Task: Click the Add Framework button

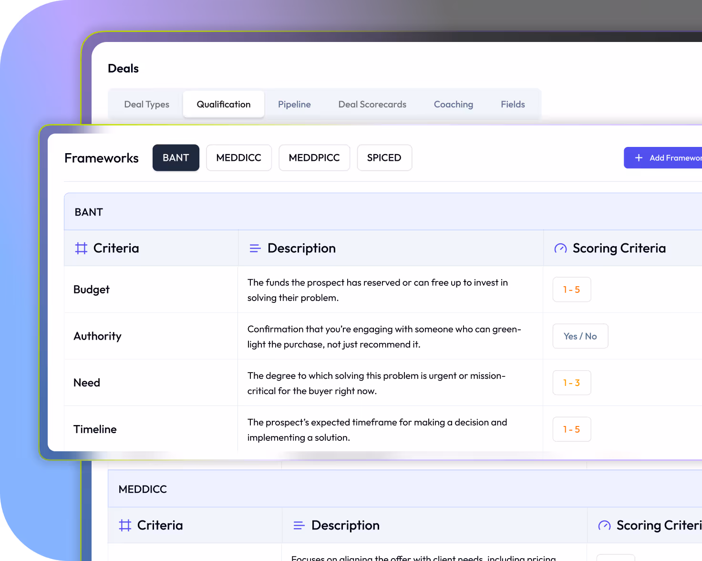Action: click(x=668, y=157)
